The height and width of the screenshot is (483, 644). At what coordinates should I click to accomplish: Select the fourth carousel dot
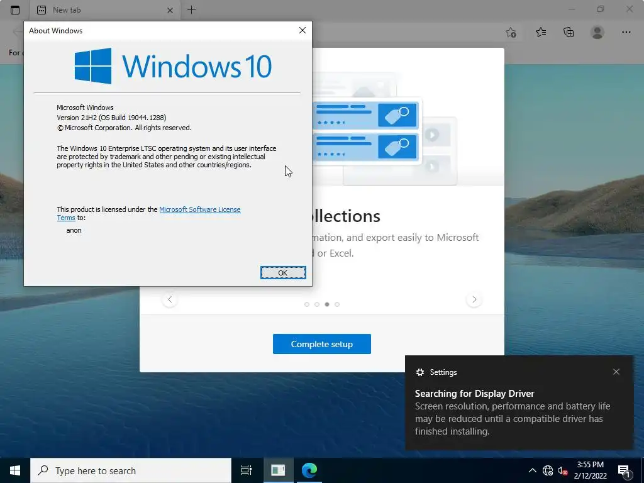click(x=337, y=304)
